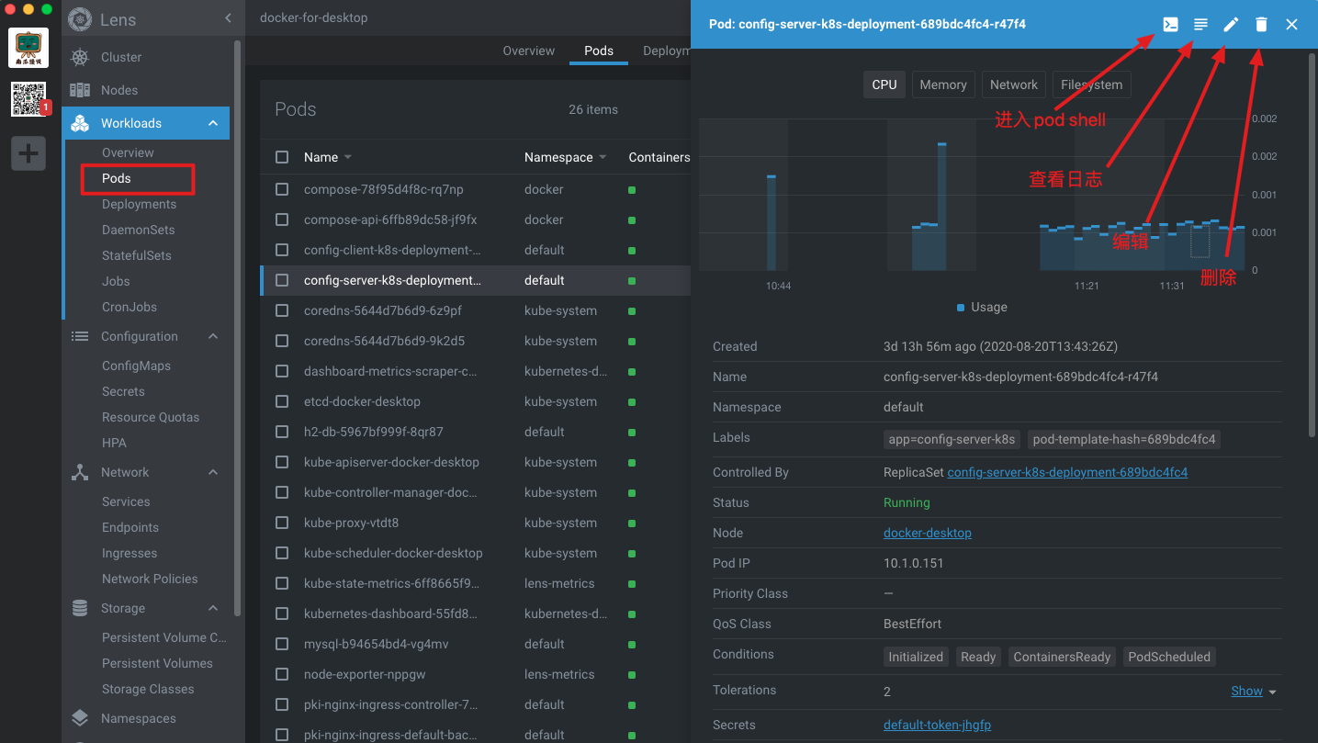The width and height of the screenshot is (1318, 743).
Task: Toggle the select-all pods checkbox
Action: (x=282, y=157)
